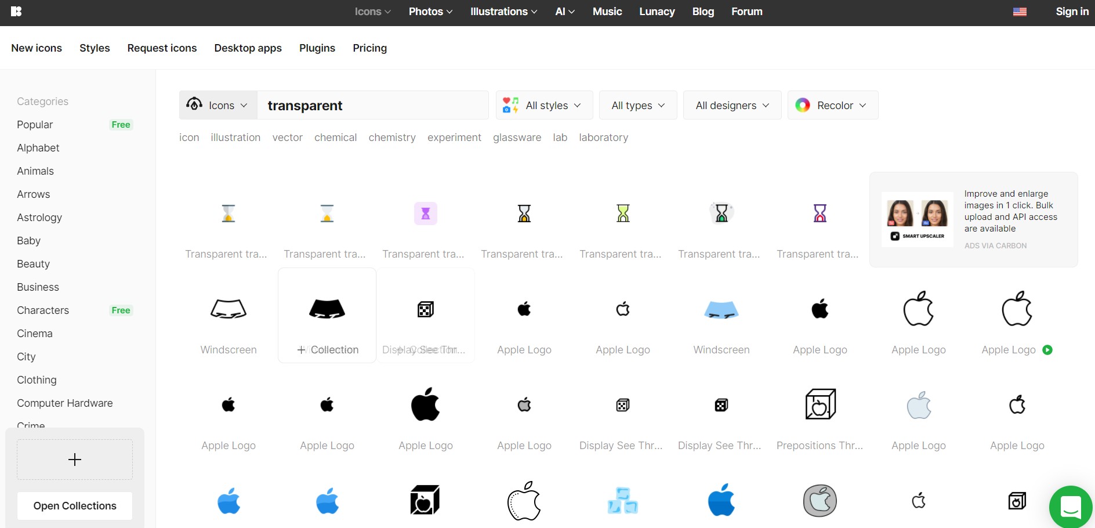Open the New icons tab
The height and width of the screenshot is (528, 1095).
[37, 48]
